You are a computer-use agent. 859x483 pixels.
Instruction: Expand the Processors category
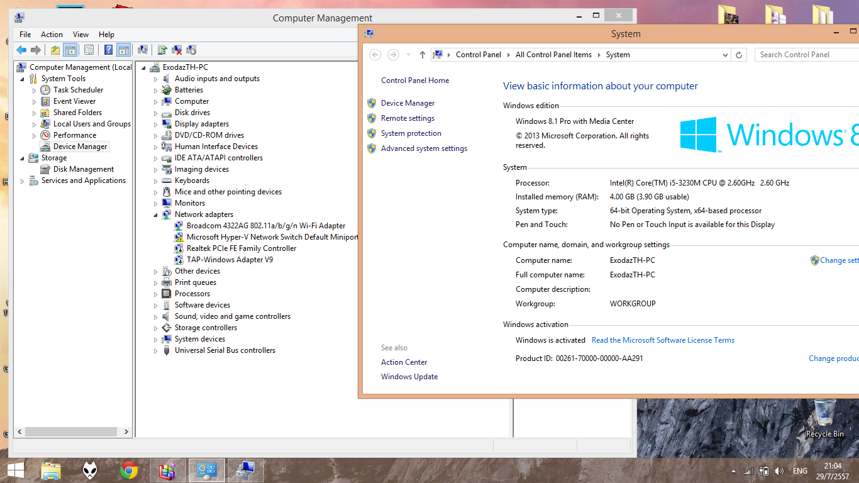(x=156, y=294)
